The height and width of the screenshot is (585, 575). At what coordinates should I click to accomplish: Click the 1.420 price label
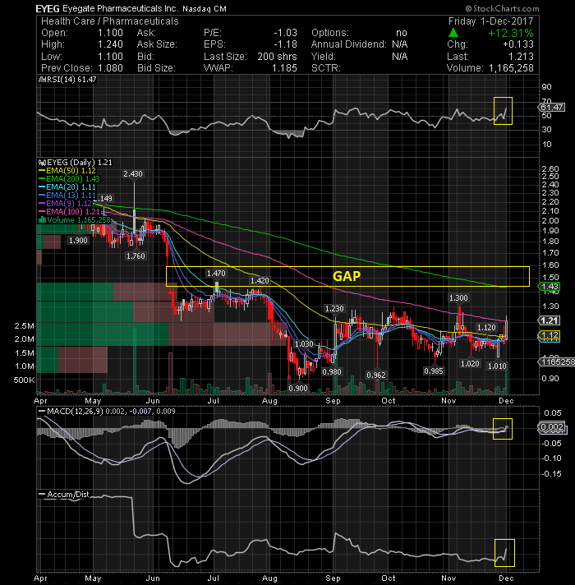tap(260, 280)
